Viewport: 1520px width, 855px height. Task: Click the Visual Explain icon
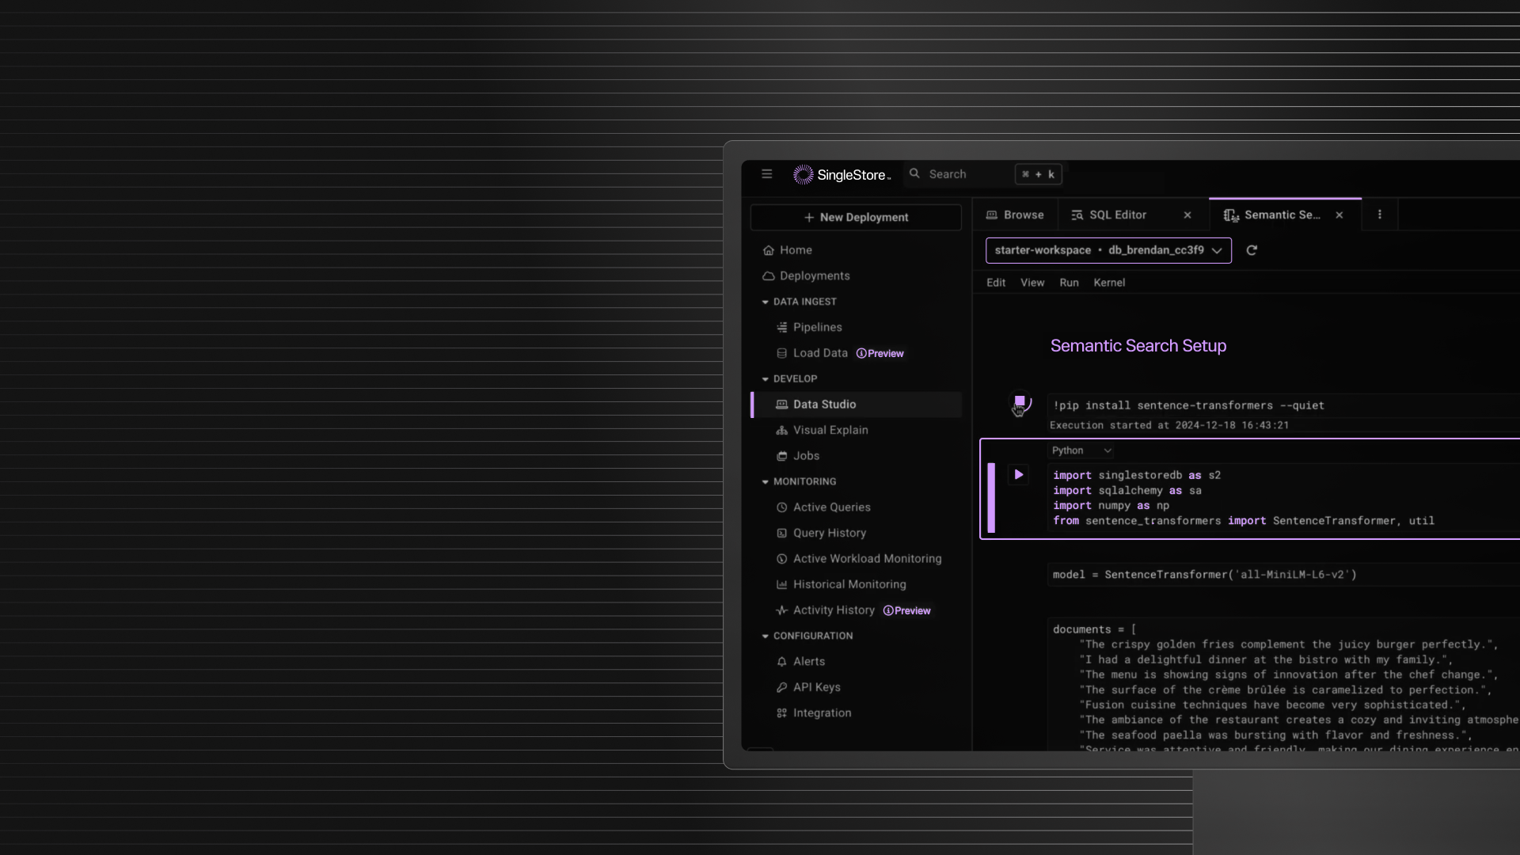781,431
